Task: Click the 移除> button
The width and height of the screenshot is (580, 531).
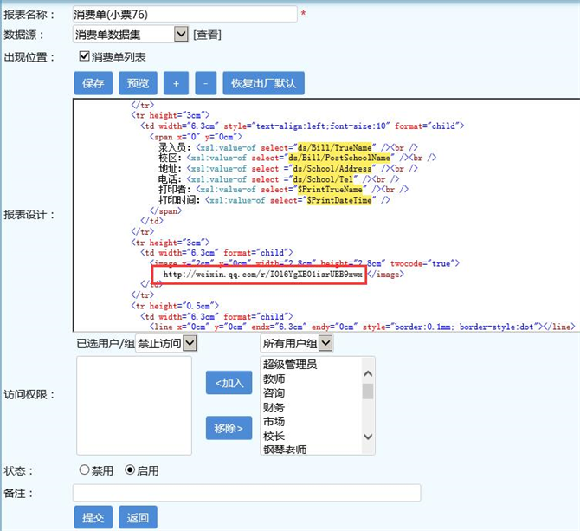Action: click(x=229, y=428)
